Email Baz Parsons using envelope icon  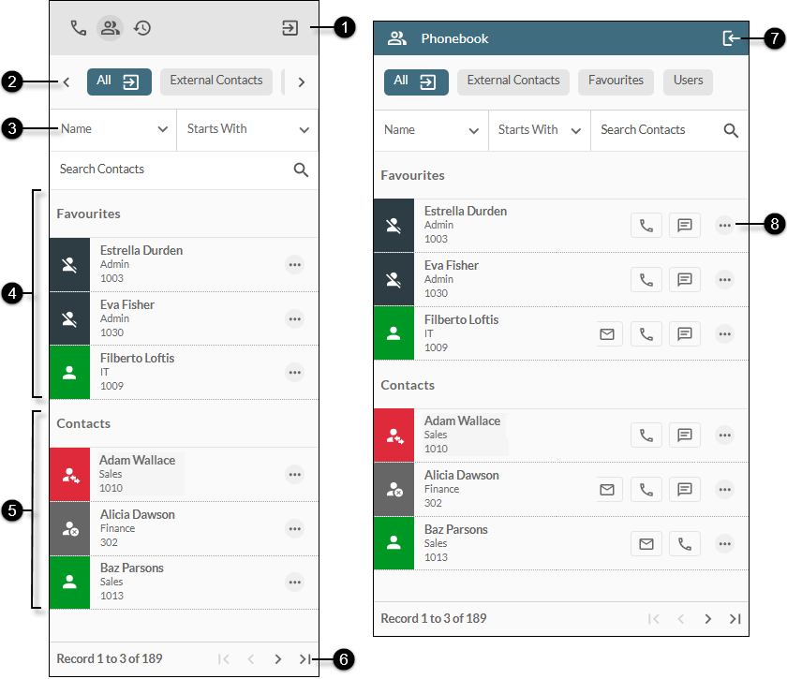[646, 543]
